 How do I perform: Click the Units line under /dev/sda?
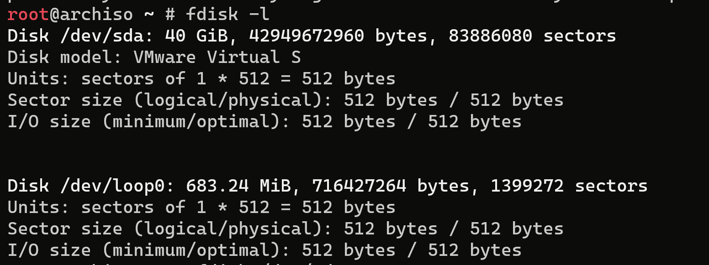coord(201,79)
